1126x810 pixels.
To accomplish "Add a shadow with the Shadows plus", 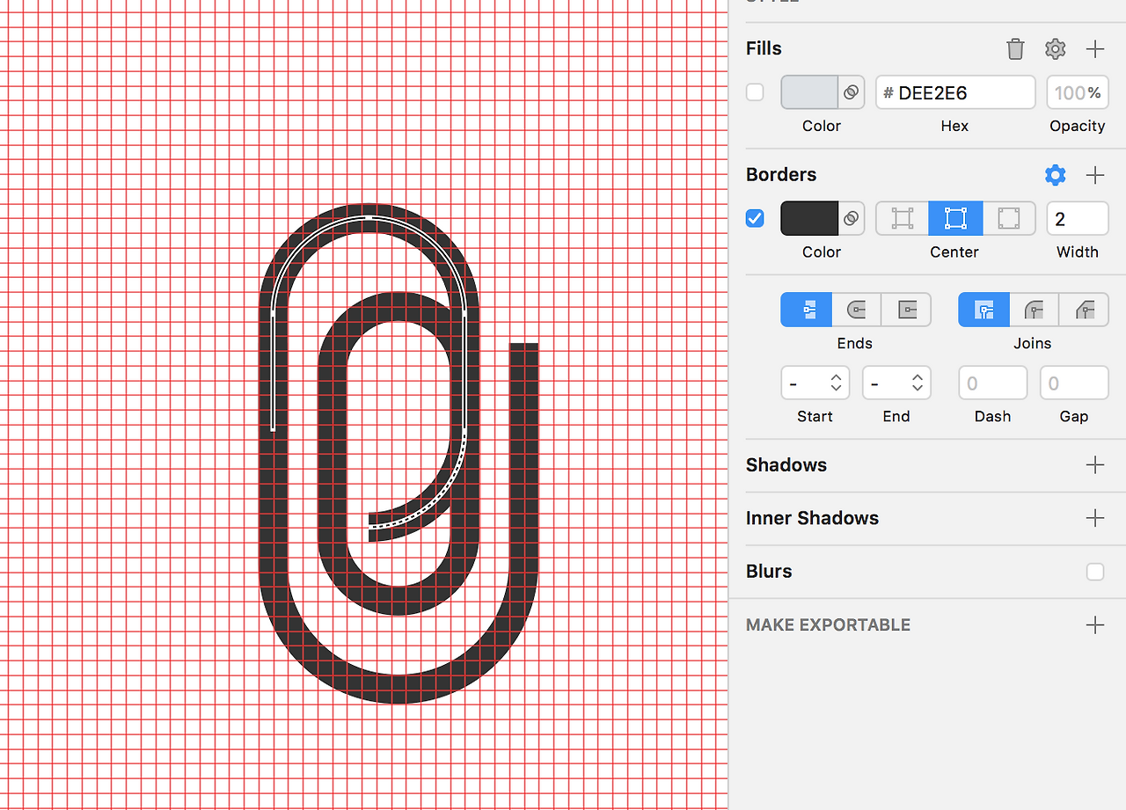I will coord(1095,465).
